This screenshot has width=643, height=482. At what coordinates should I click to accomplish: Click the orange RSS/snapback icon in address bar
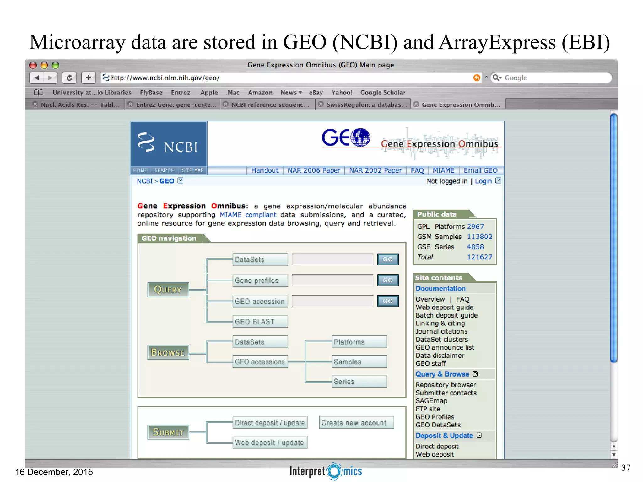click(x=477, y=78)
